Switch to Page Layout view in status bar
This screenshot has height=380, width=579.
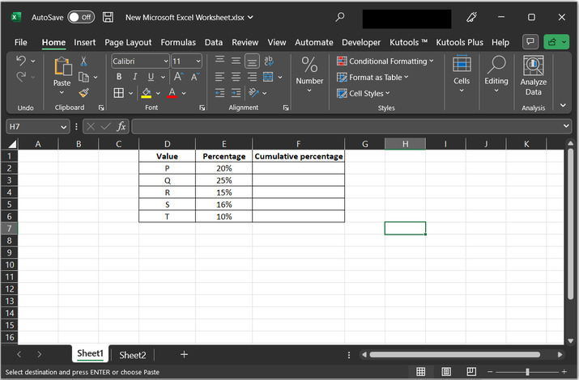(445, 372)
